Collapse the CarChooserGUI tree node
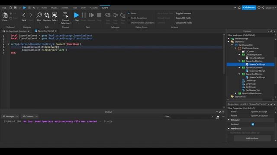The image size is (277, 155). (x=232, y=45)
